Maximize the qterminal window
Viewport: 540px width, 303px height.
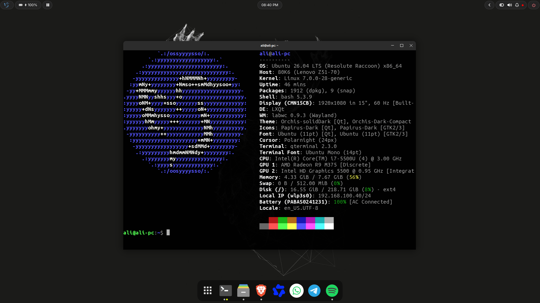coord(402,45)
